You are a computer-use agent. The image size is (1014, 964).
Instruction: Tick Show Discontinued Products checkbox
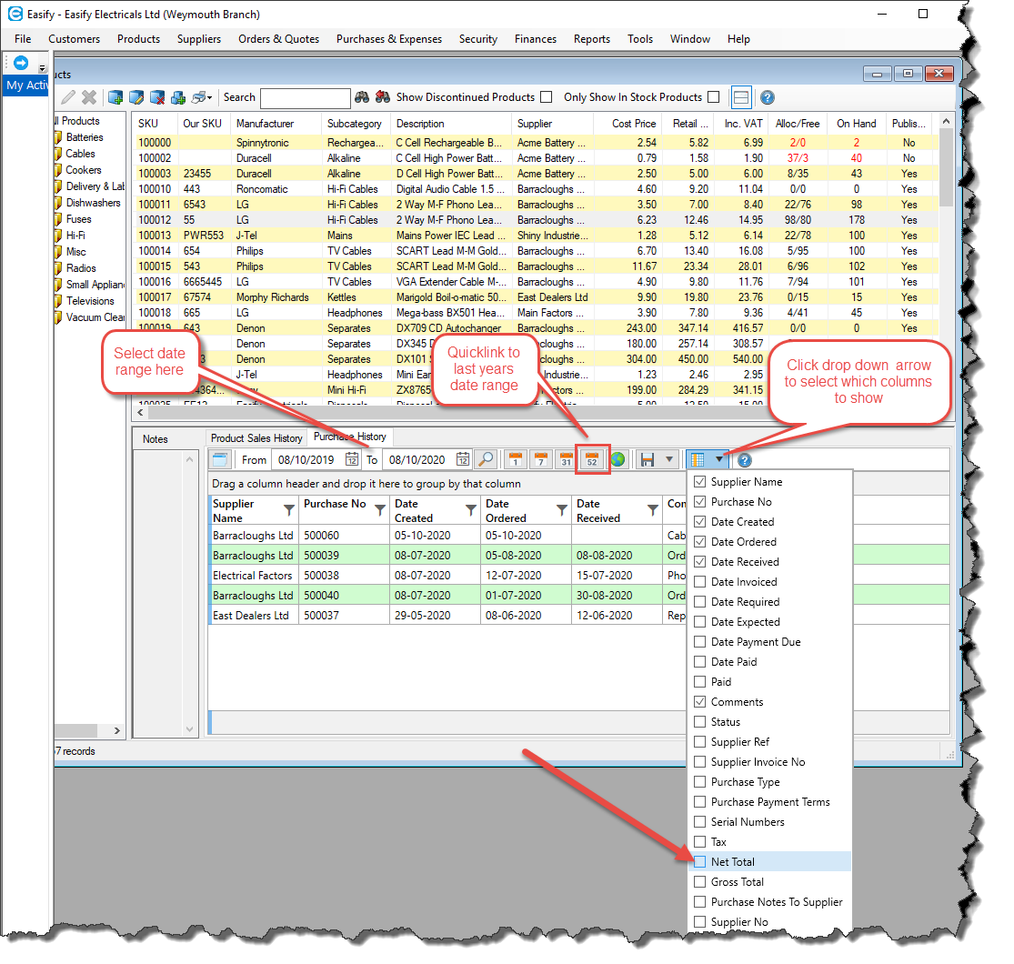click(x=546, y=97)
